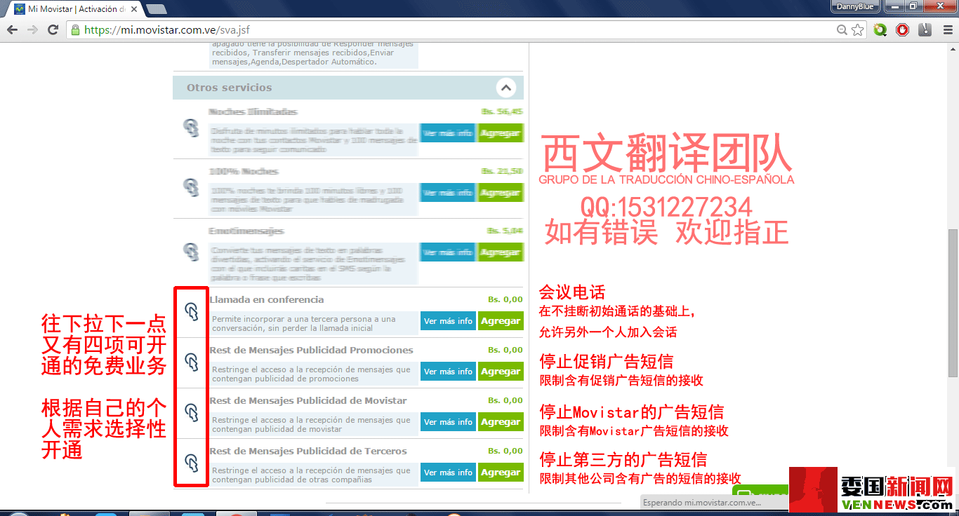
Task: Open the magnifier zoom icon in address bar
Action: tap(842, 30)
